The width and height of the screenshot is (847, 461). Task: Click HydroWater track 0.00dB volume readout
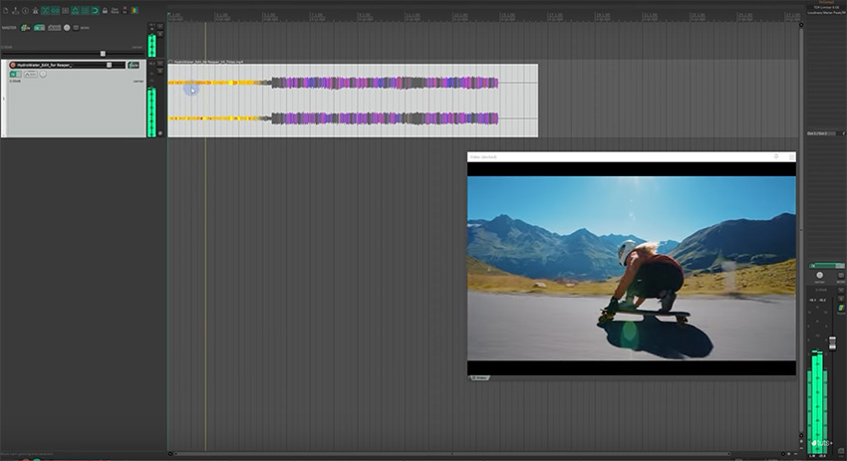[x=15, y=81]
